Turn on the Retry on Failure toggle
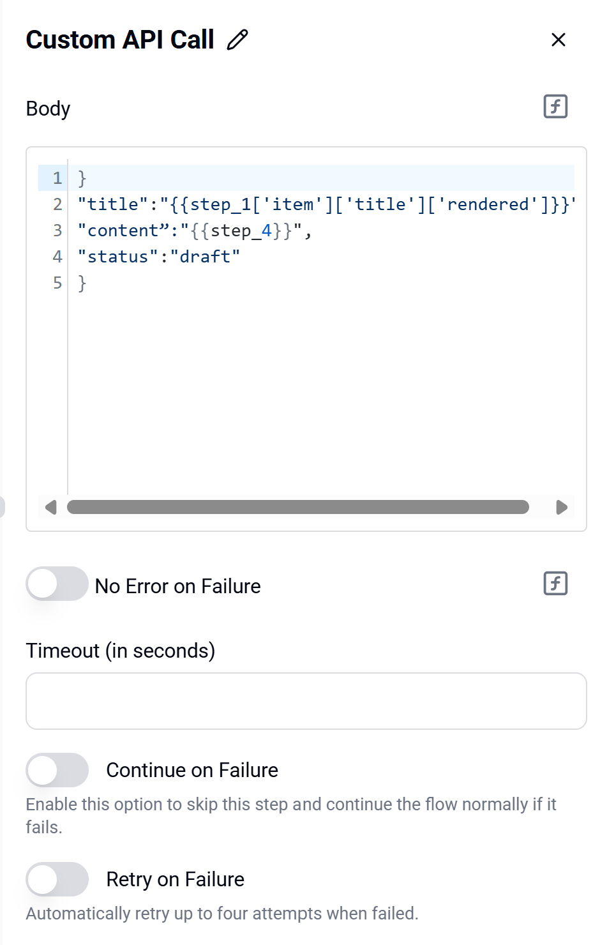Viewport: 600px width, 945px height. click(57, 879)
